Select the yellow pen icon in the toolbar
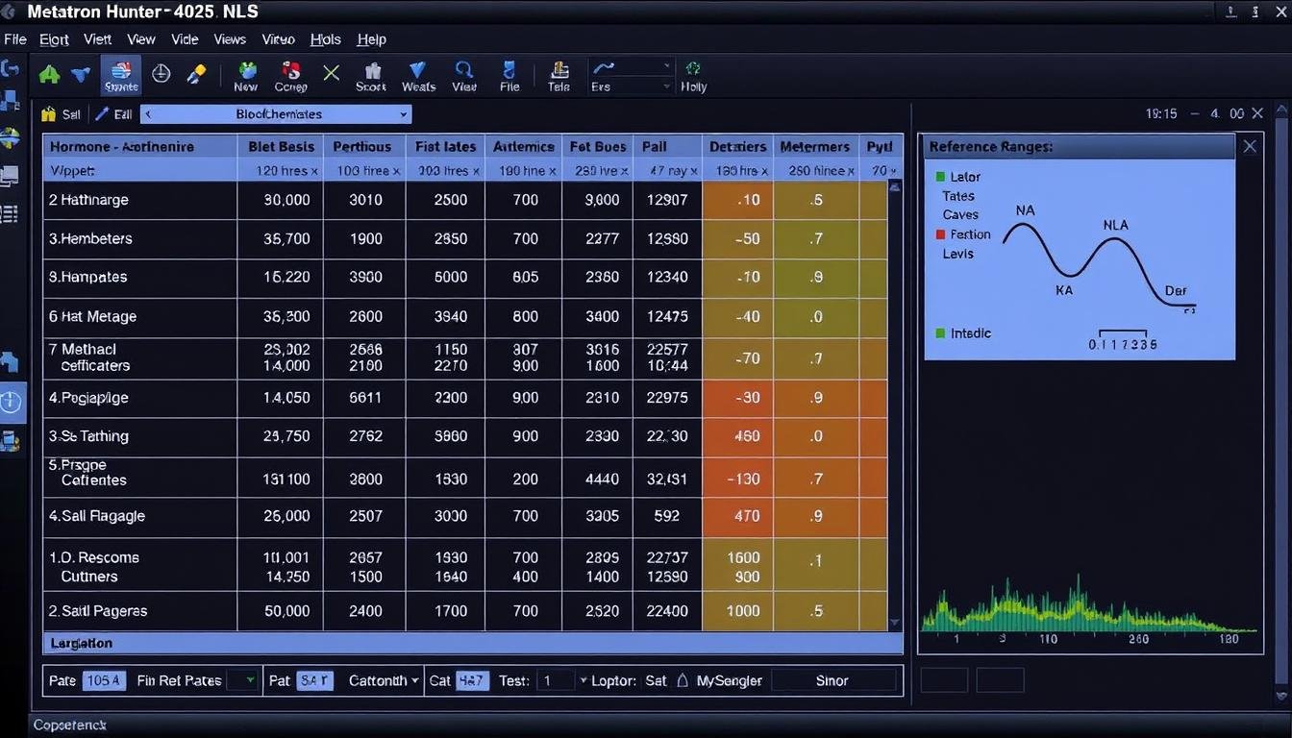The height and width of the screenshot is (738, 1292). (196, 73)
